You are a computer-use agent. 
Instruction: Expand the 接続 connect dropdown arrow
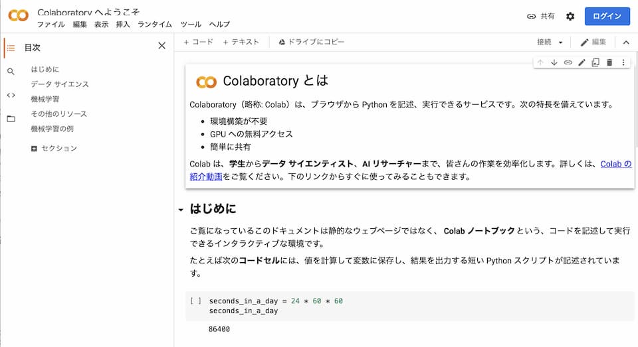point(560,42)
